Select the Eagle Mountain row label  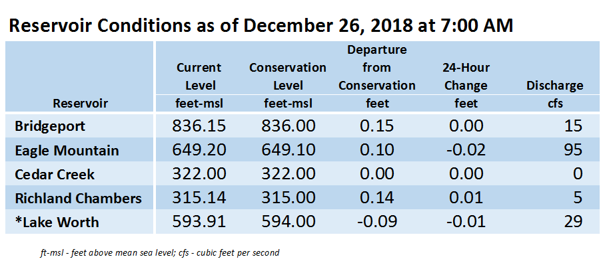(67, 150)
